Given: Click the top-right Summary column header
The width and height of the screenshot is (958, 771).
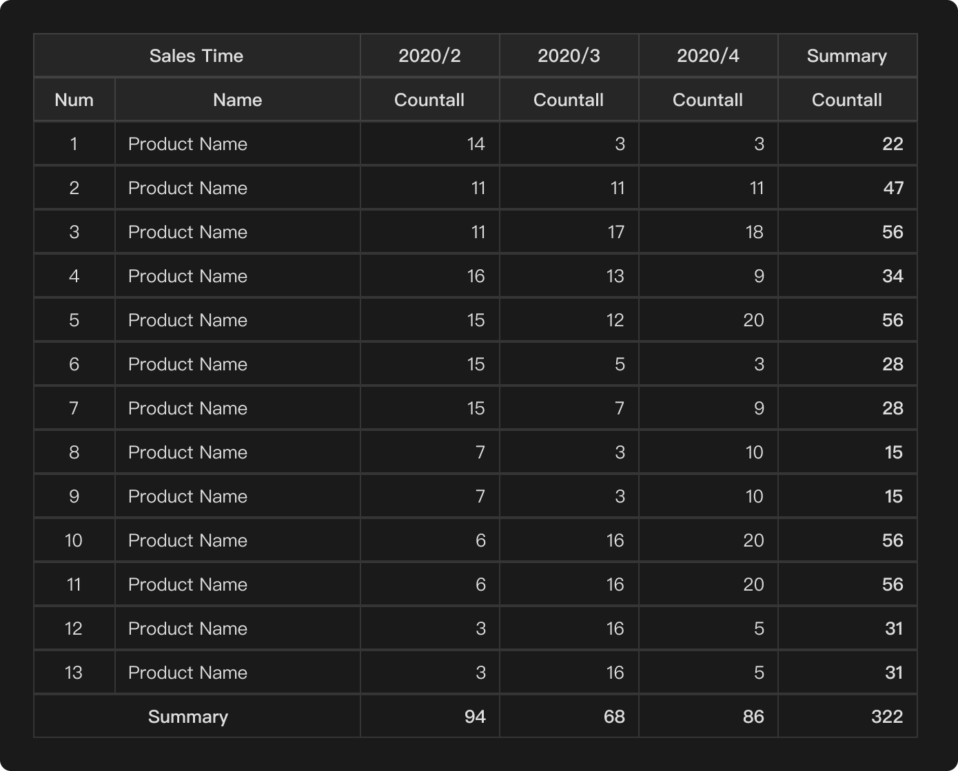Looking at the screenshot, I should click(846, 56).
